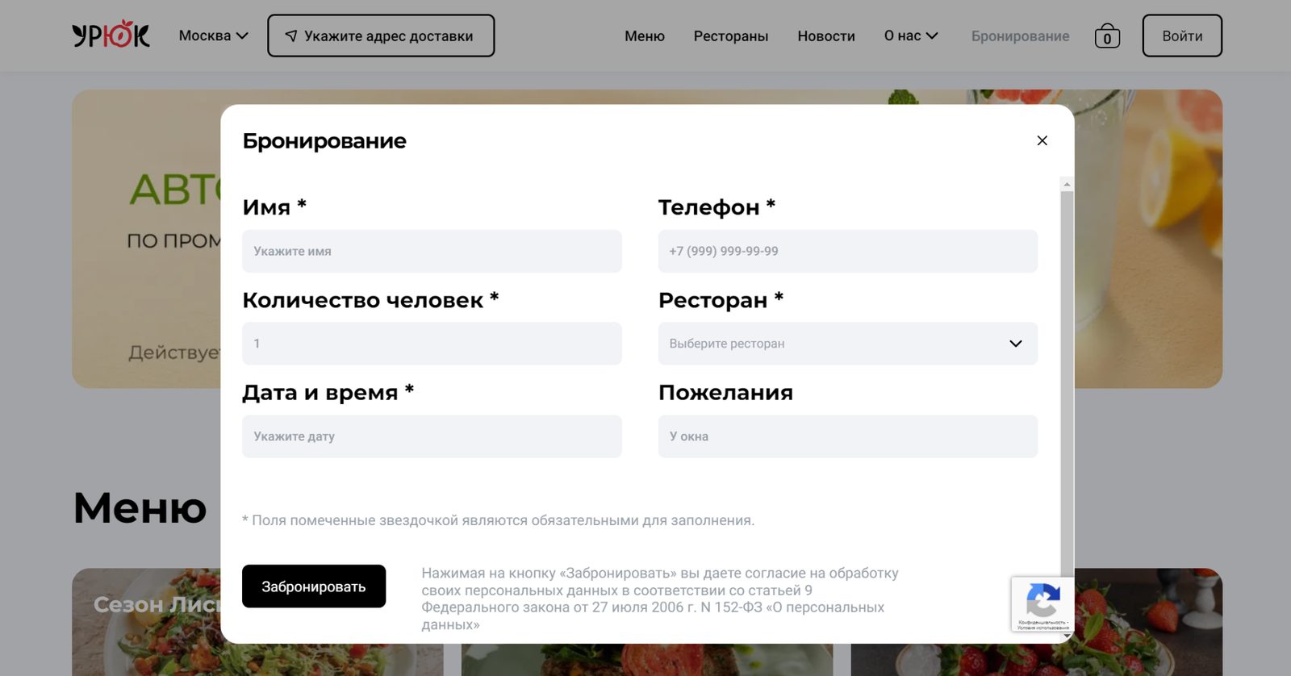The height and width of the screenshot is (676, 1291).
Task: Focus the Имя input field
Action: coord(432,252)
